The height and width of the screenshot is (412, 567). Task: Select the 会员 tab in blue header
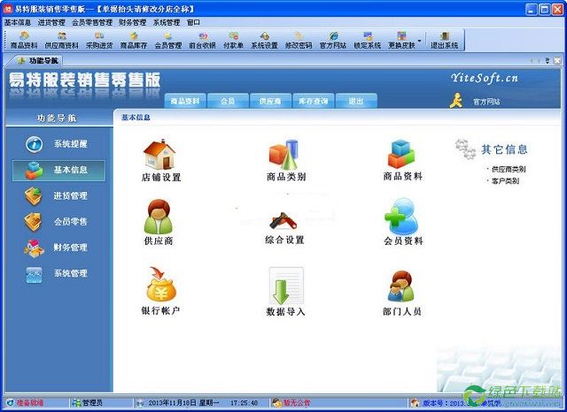pos(228,102)
